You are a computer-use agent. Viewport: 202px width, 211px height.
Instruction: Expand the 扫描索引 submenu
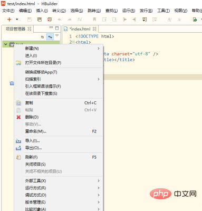click(x=59, y=79)
